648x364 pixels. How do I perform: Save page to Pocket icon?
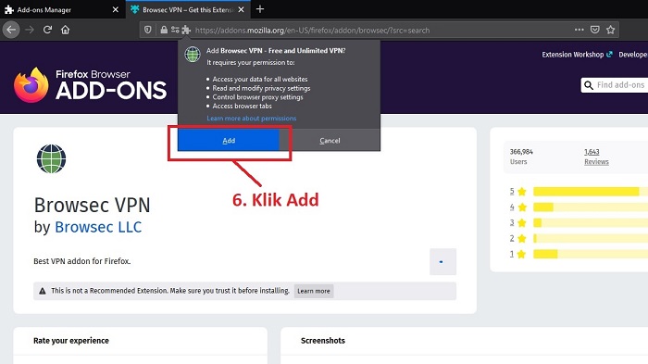[x=594, y=30]
